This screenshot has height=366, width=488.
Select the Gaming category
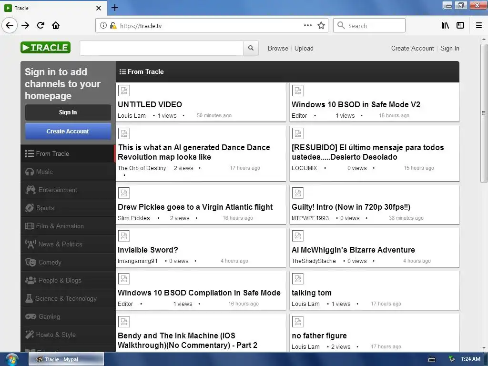(x=68, y=316)
